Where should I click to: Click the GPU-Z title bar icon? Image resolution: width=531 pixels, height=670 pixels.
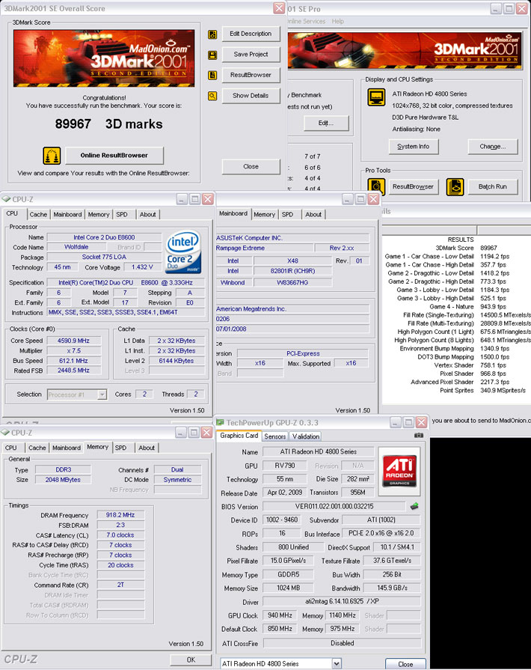click(x=221, y=423)
